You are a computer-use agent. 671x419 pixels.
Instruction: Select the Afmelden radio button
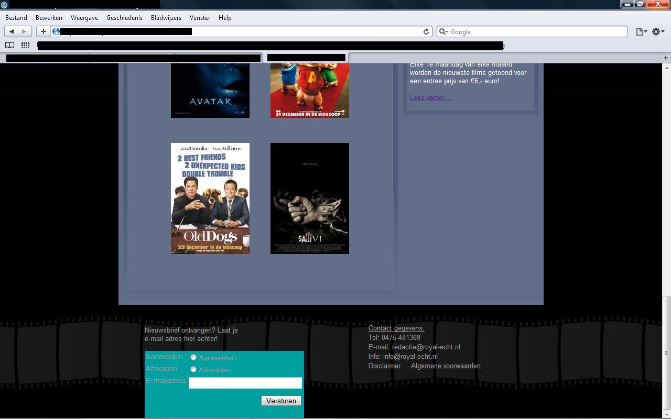pyautogui.click(x=193, y=369)
